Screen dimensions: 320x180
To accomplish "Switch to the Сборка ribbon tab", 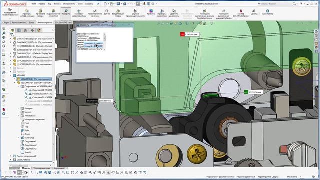I will [x=6, y=22].
